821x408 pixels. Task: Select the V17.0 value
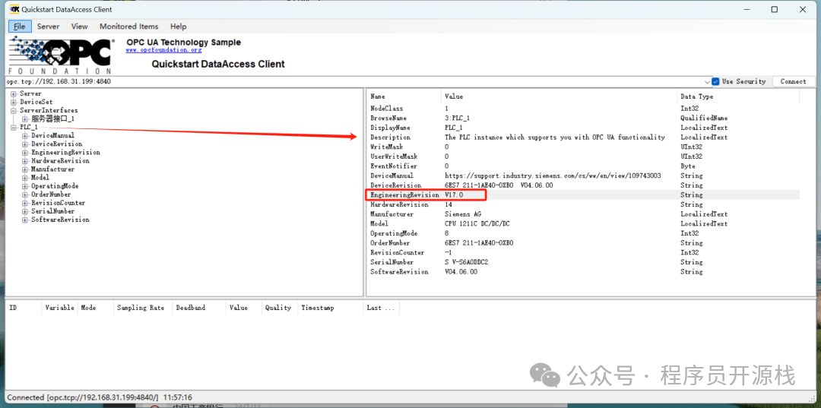[454, 195]
